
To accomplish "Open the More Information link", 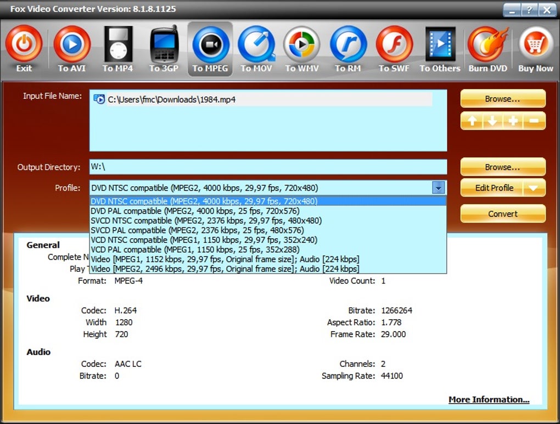I will (489, 399).
